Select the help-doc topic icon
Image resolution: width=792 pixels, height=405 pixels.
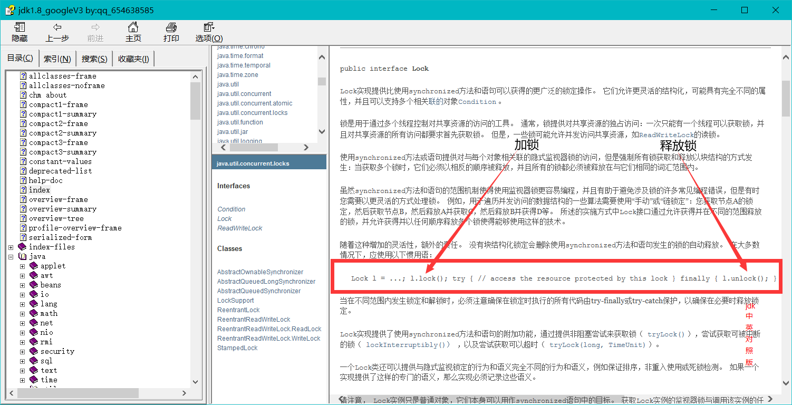click(x=23, y=180)
